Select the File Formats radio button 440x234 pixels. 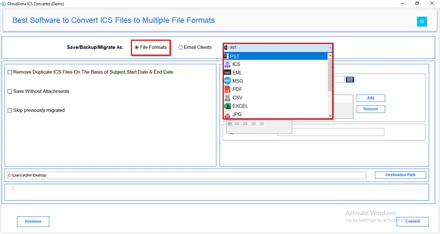click(137, 48)
